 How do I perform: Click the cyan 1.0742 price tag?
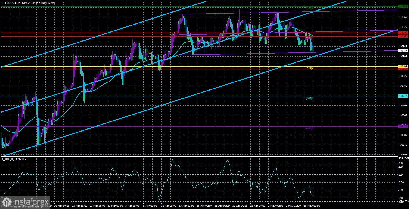click(403, 96)
